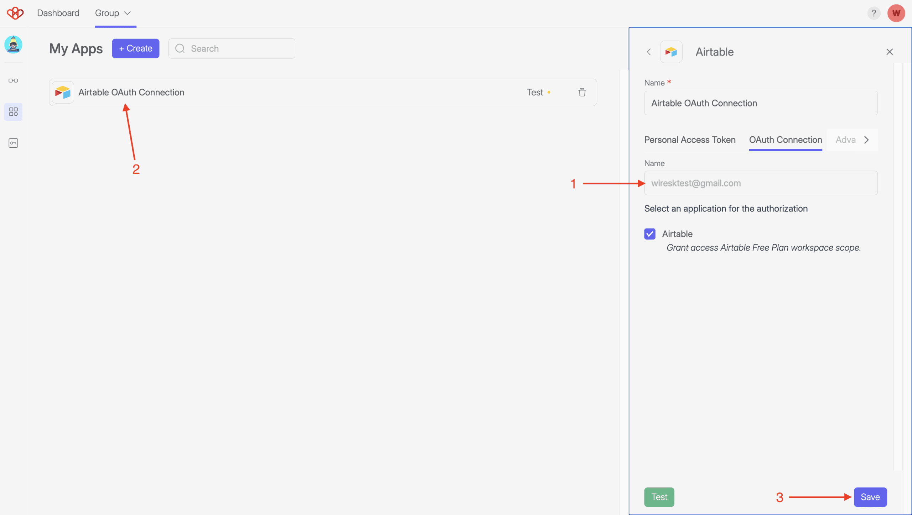Select the My Apps grid icon in sidebar
This screenshot has height=515, width=912.
pyautogui.click(x=13, y=112)
